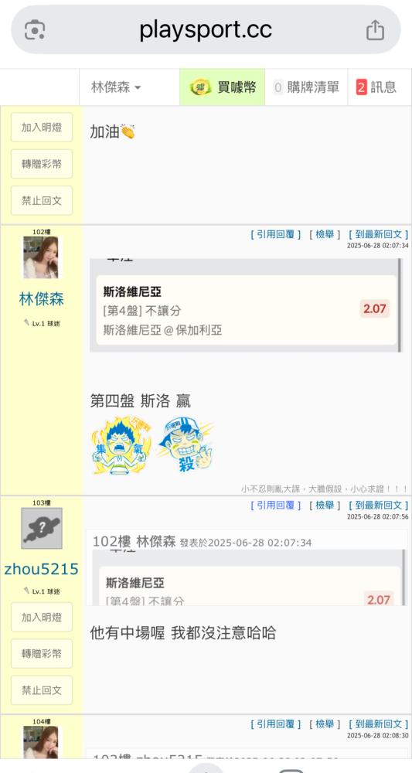The height and width of the screenshot is (773, 412).
Task: Click 轉贈彩幣 button under zhou5215
Action: click(42, 654)
